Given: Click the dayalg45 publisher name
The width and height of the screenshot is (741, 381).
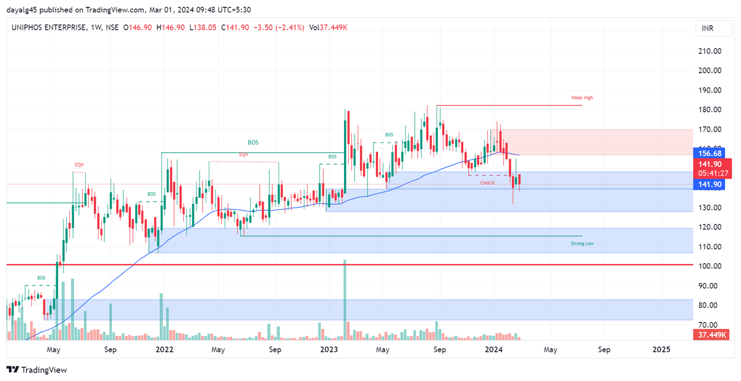Looking at the screenshot, I should [22, 10].
